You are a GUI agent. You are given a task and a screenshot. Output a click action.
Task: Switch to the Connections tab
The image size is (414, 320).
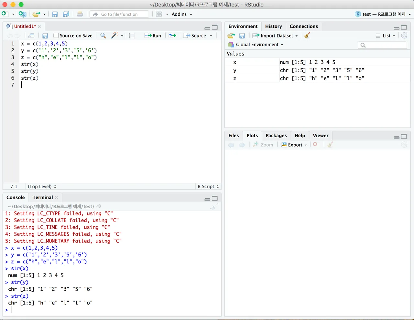304,26
